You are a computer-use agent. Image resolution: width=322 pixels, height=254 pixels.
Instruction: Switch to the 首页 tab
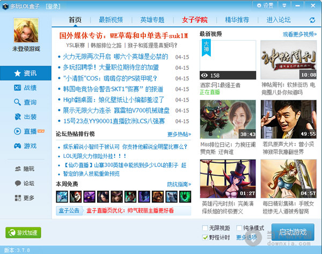click(x=75, y=20)
